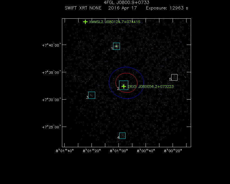Image resolution: width=230 pixels, height=184 pixels.
Task: Click the right ascension label 8h01m00s
Action: coord(119,150)
